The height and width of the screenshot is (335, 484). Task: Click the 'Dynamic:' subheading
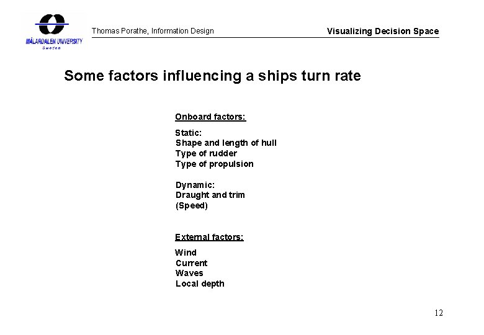coord(195,185)
